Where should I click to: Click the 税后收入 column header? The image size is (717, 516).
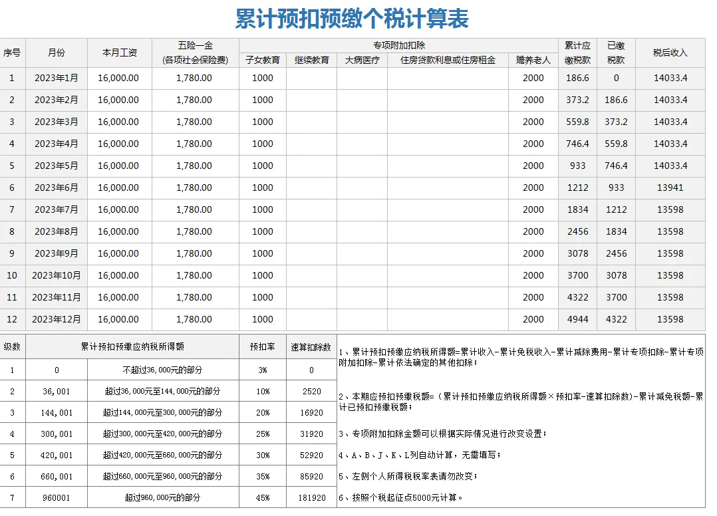tap(670, 53)
